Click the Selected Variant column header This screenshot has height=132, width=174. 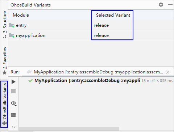click(113, 15)
